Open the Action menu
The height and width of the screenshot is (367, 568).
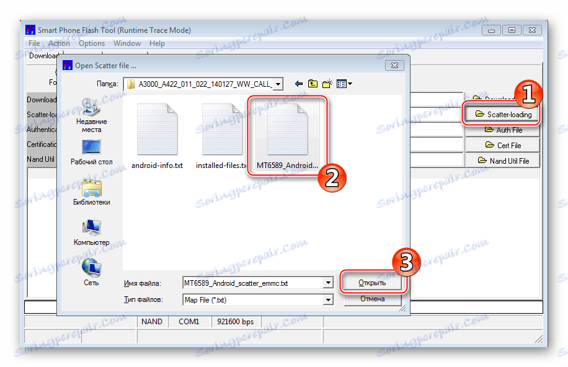[x=59, y=43]
